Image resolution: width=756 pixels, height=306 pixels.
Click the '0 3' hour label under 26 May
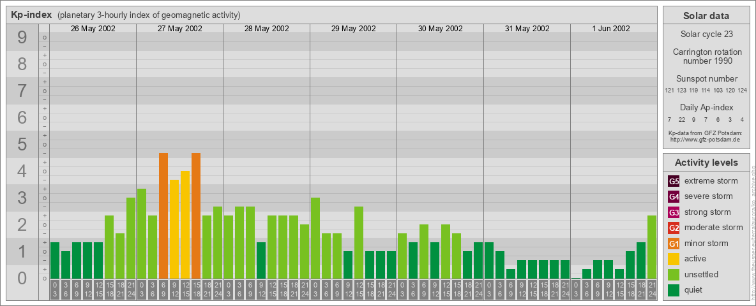55,289
